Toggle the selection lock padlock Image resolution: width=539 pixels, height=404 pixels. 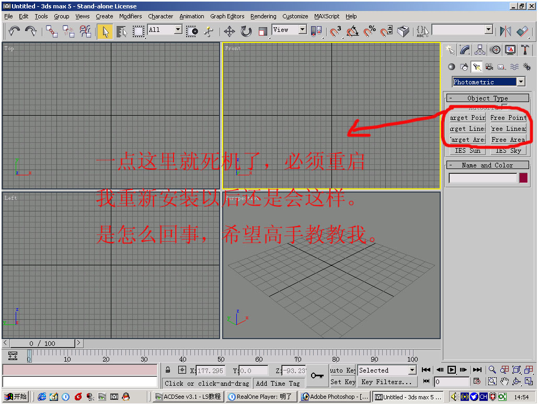168,370
